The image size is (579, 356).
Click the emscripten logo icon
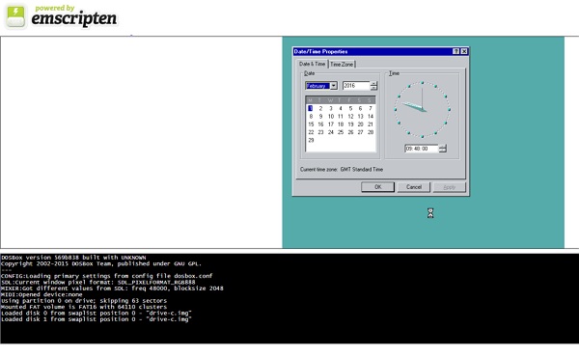click(x=15, y=15)
